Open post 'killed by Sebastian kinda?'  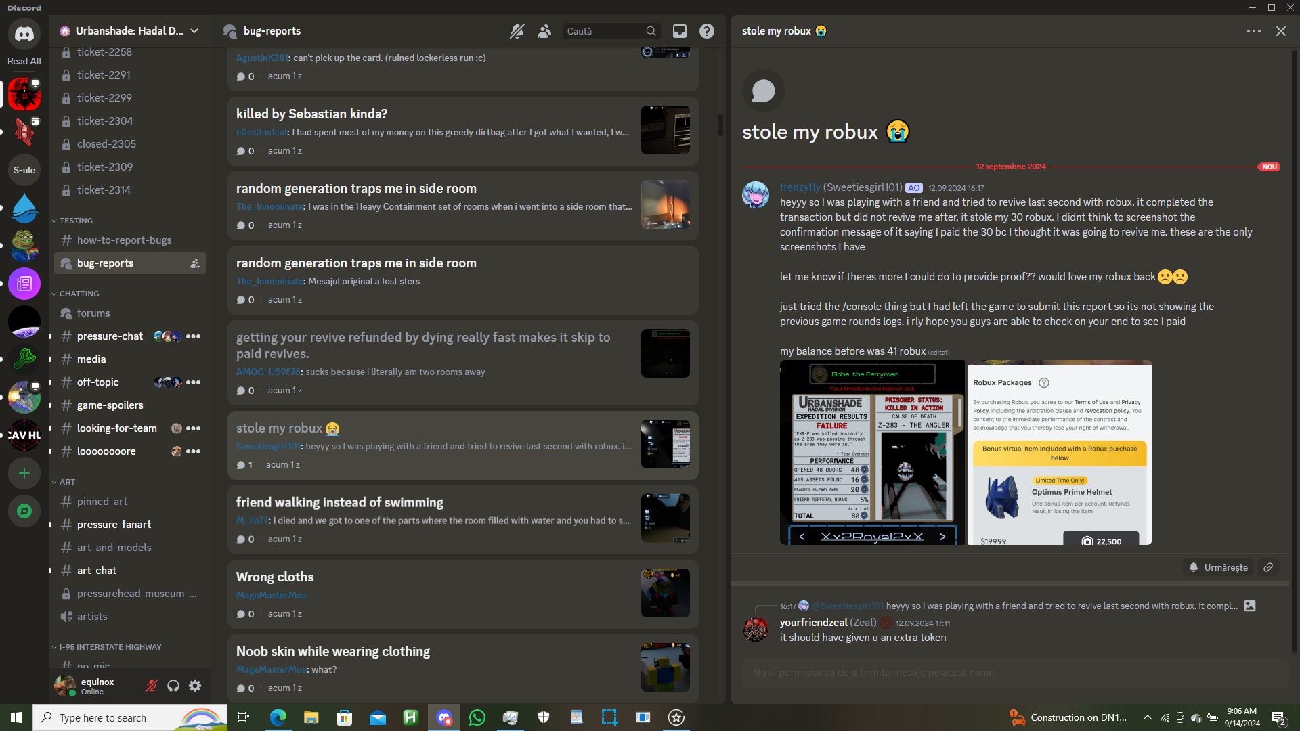311,114
